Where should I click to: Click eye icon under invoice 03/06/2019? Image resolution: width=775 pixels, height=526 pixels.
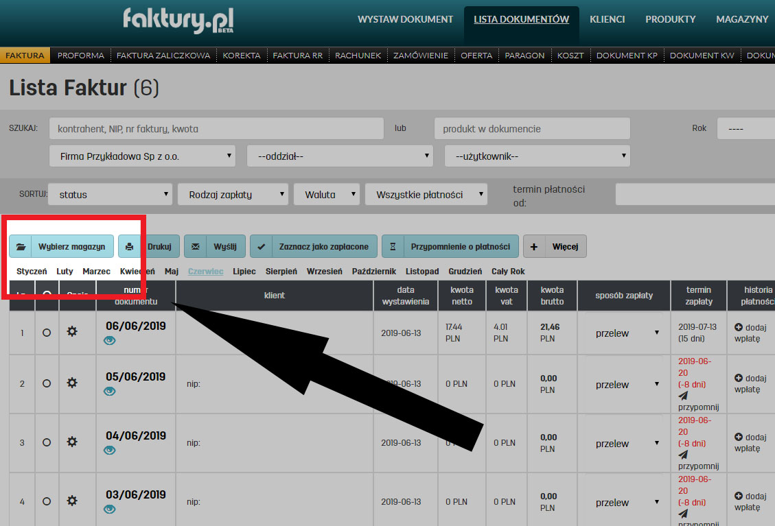[110, 509]
